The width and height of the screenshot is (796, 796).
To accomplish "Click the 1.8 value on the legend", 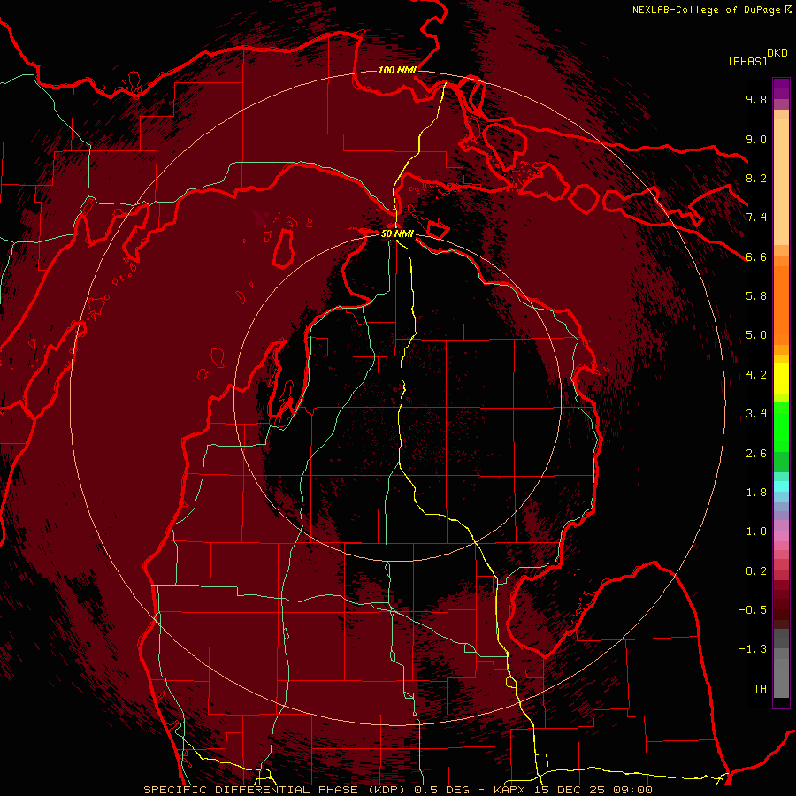I will 756,493.
